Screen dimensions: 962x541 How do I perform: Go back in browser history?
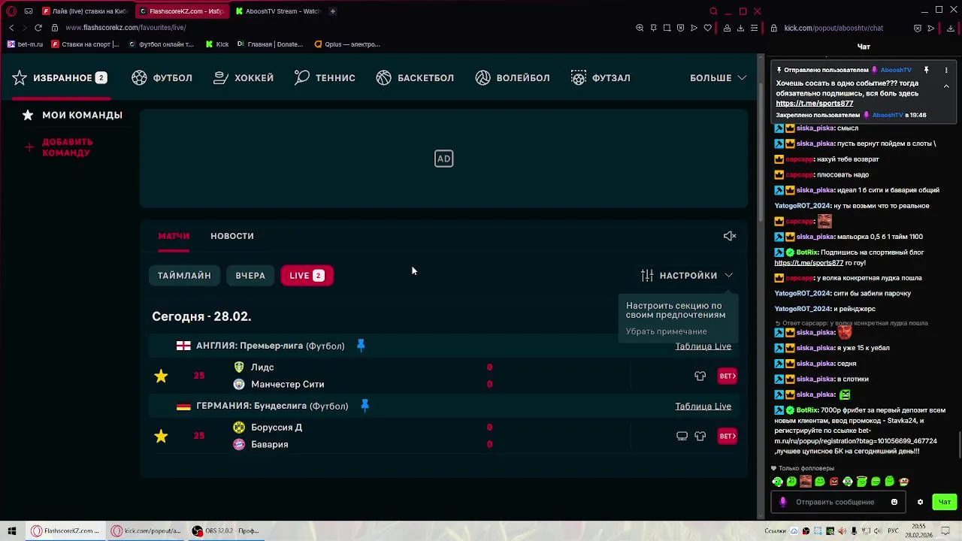point(11,28)
